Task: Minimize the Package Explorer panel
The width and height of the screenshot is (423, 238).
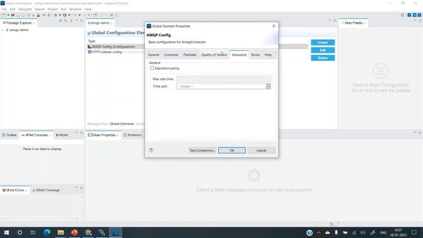Action: coord(77,20)
